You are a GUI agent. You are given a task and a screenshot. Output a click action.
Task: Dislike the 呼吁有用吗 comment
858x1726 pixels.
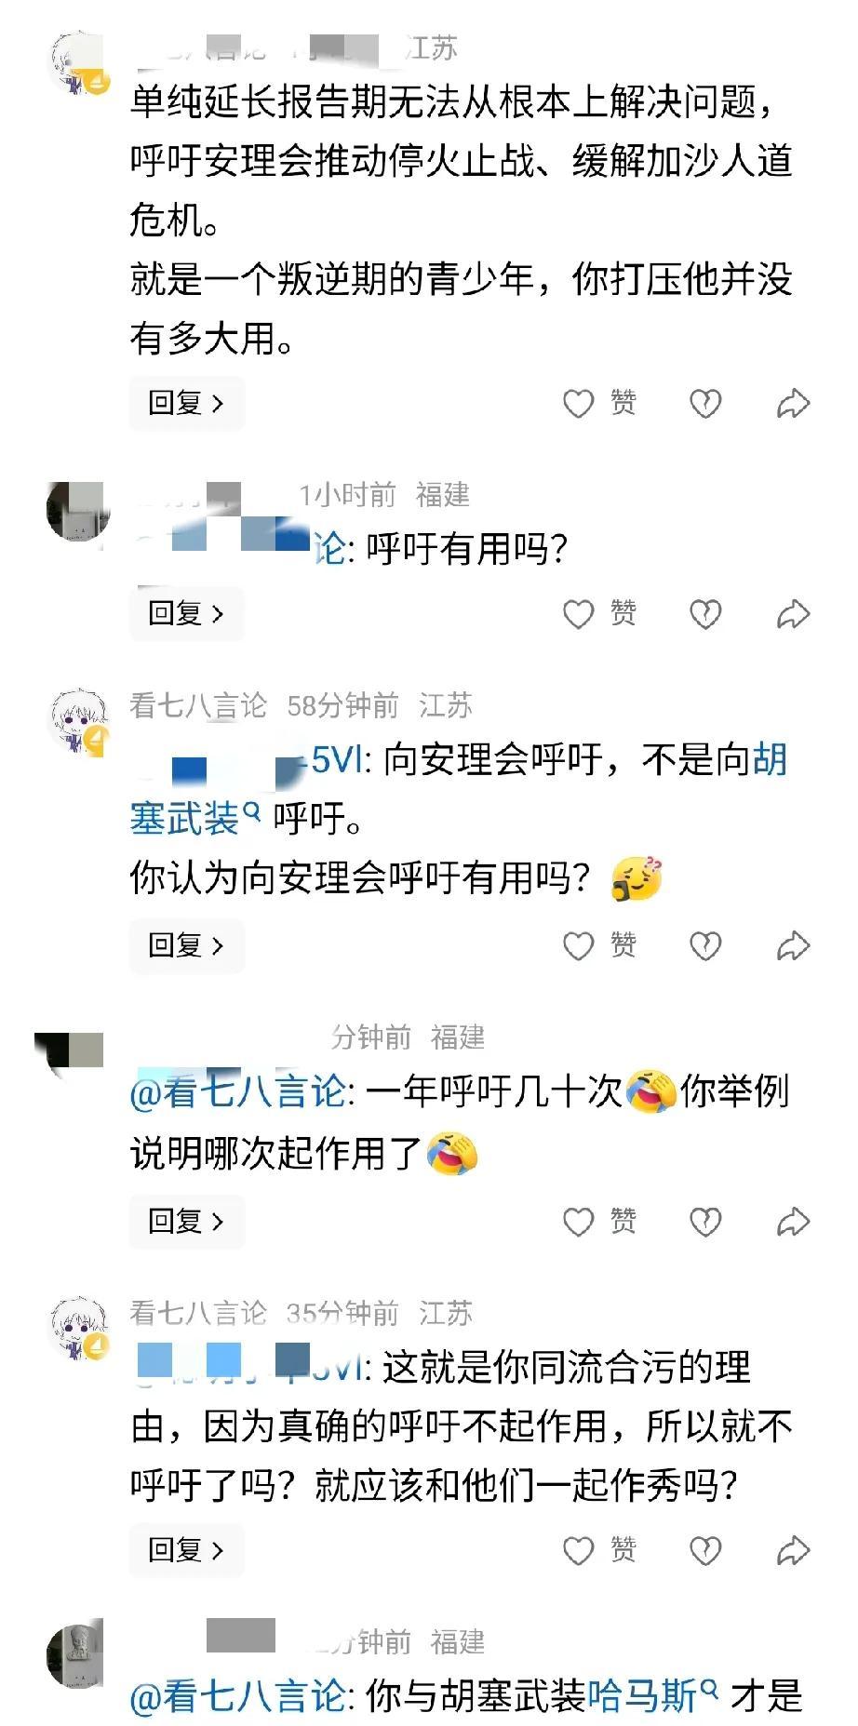coord(705,613)
